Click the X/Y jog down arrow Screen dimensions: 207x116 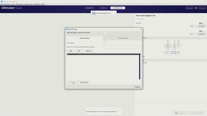coord(168,49)
